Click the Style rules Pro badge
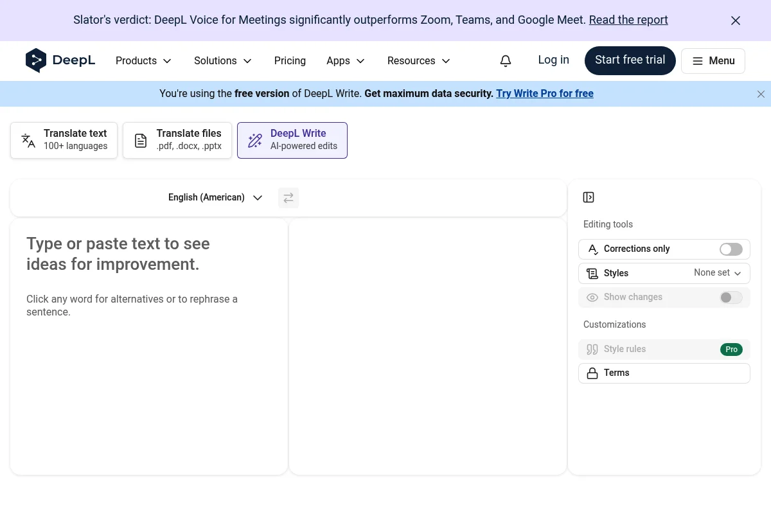The width and height of the screenshot is (771, 514). (731, 350)
